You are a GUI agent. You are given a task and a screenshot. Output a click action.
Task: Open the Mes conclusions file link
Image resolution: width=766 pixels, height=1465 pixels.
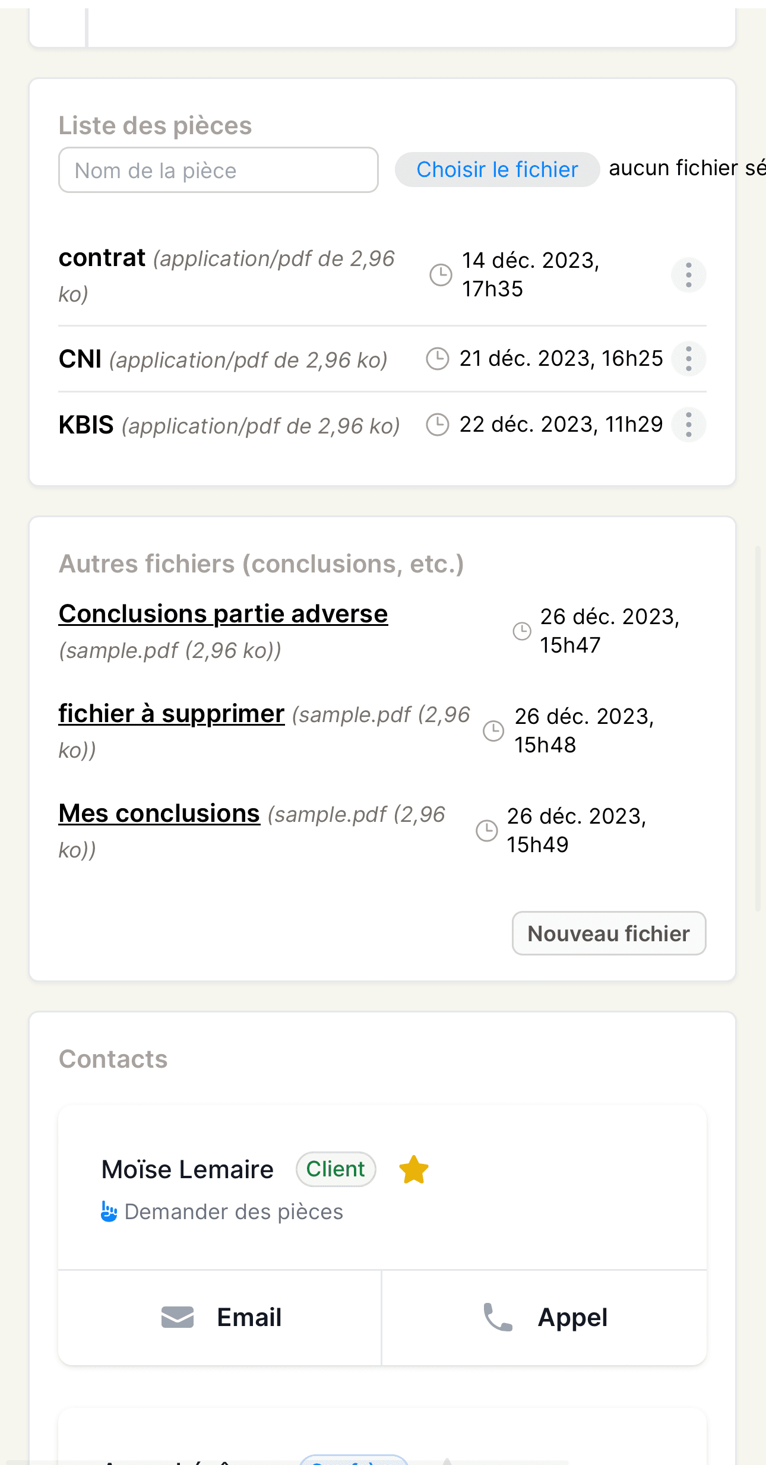point(159,814)
